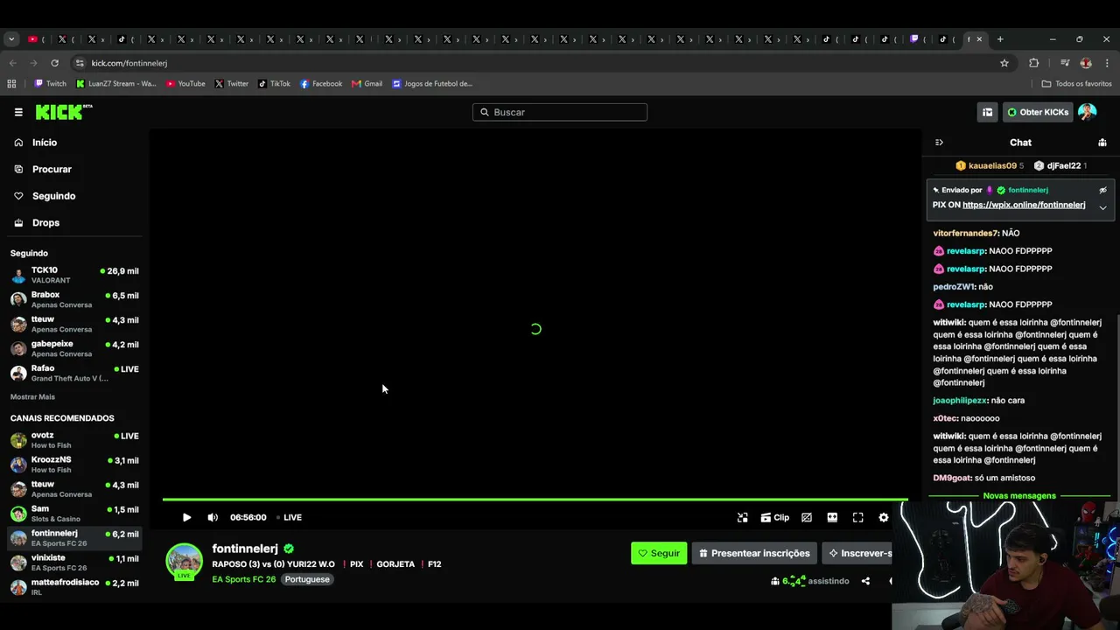Open the Chrome apps grid icon

coord(11,84)
